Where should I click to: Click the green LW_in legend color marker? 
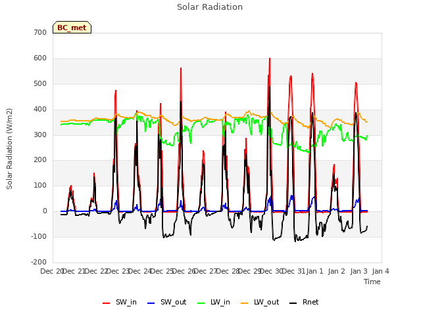[x=201, y=303]
